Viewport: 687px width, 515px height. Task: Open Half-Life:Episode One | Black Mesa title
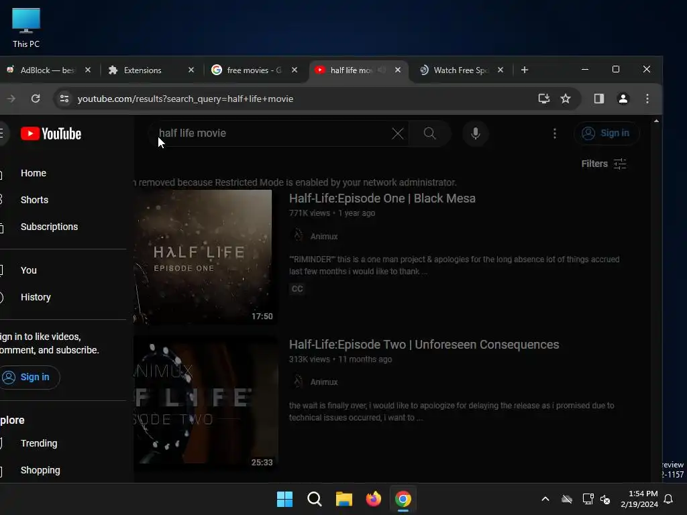[382, 198]
